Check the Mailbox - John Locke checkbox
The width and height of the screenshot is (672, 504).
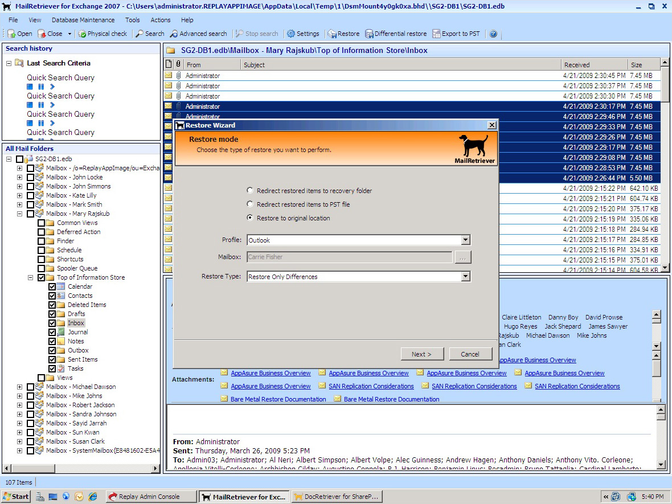tap(30, 177)
